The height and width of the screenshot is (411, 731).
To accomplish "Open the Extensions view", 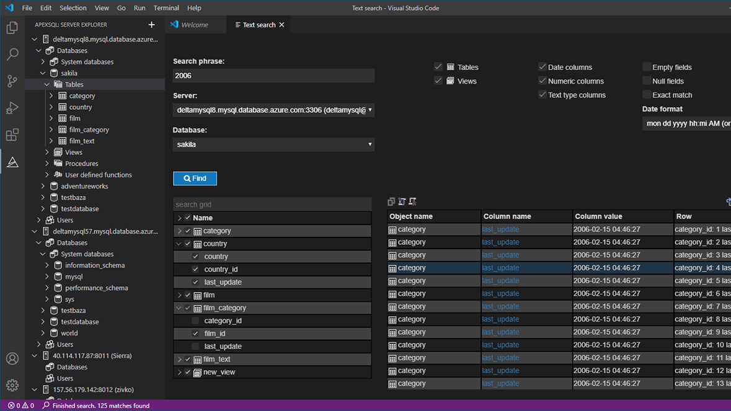I will [12, 135].
